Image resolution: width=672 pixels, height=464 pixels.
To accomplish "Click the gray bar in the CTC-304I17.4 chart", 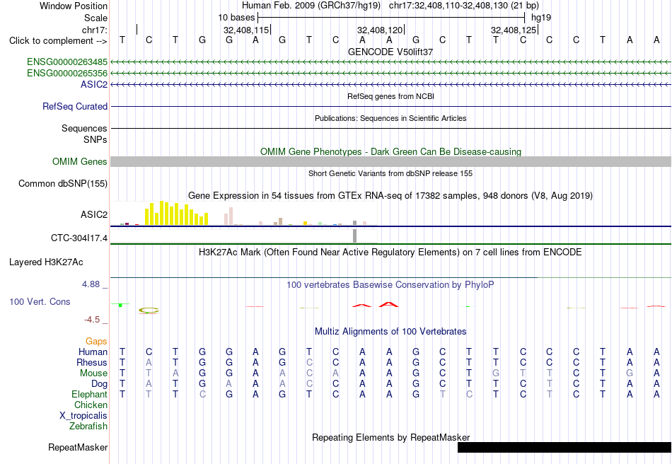I will click(x=354, y=236).
